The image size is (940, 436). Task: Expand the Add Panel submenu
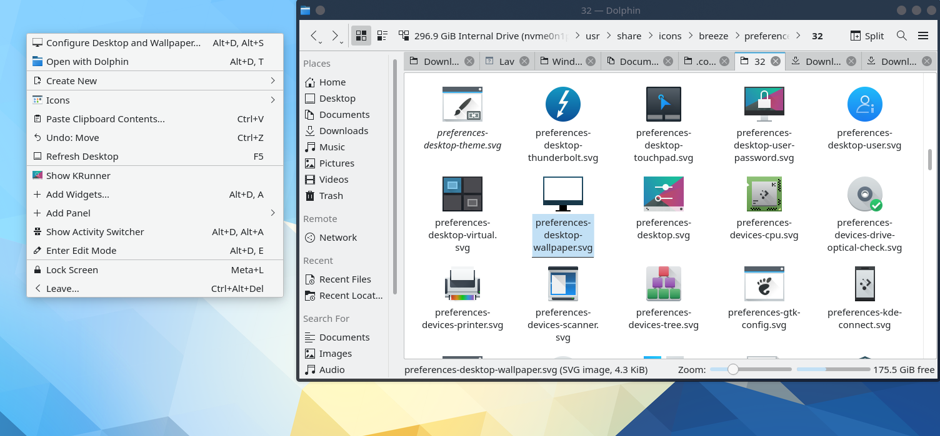pos(155,213)
